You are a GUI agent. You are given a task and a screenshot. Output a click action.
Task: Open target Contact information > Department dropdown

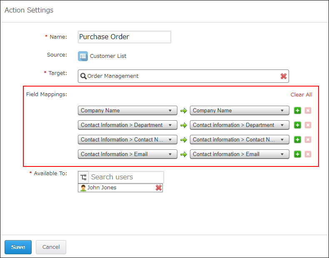point(239,125)
